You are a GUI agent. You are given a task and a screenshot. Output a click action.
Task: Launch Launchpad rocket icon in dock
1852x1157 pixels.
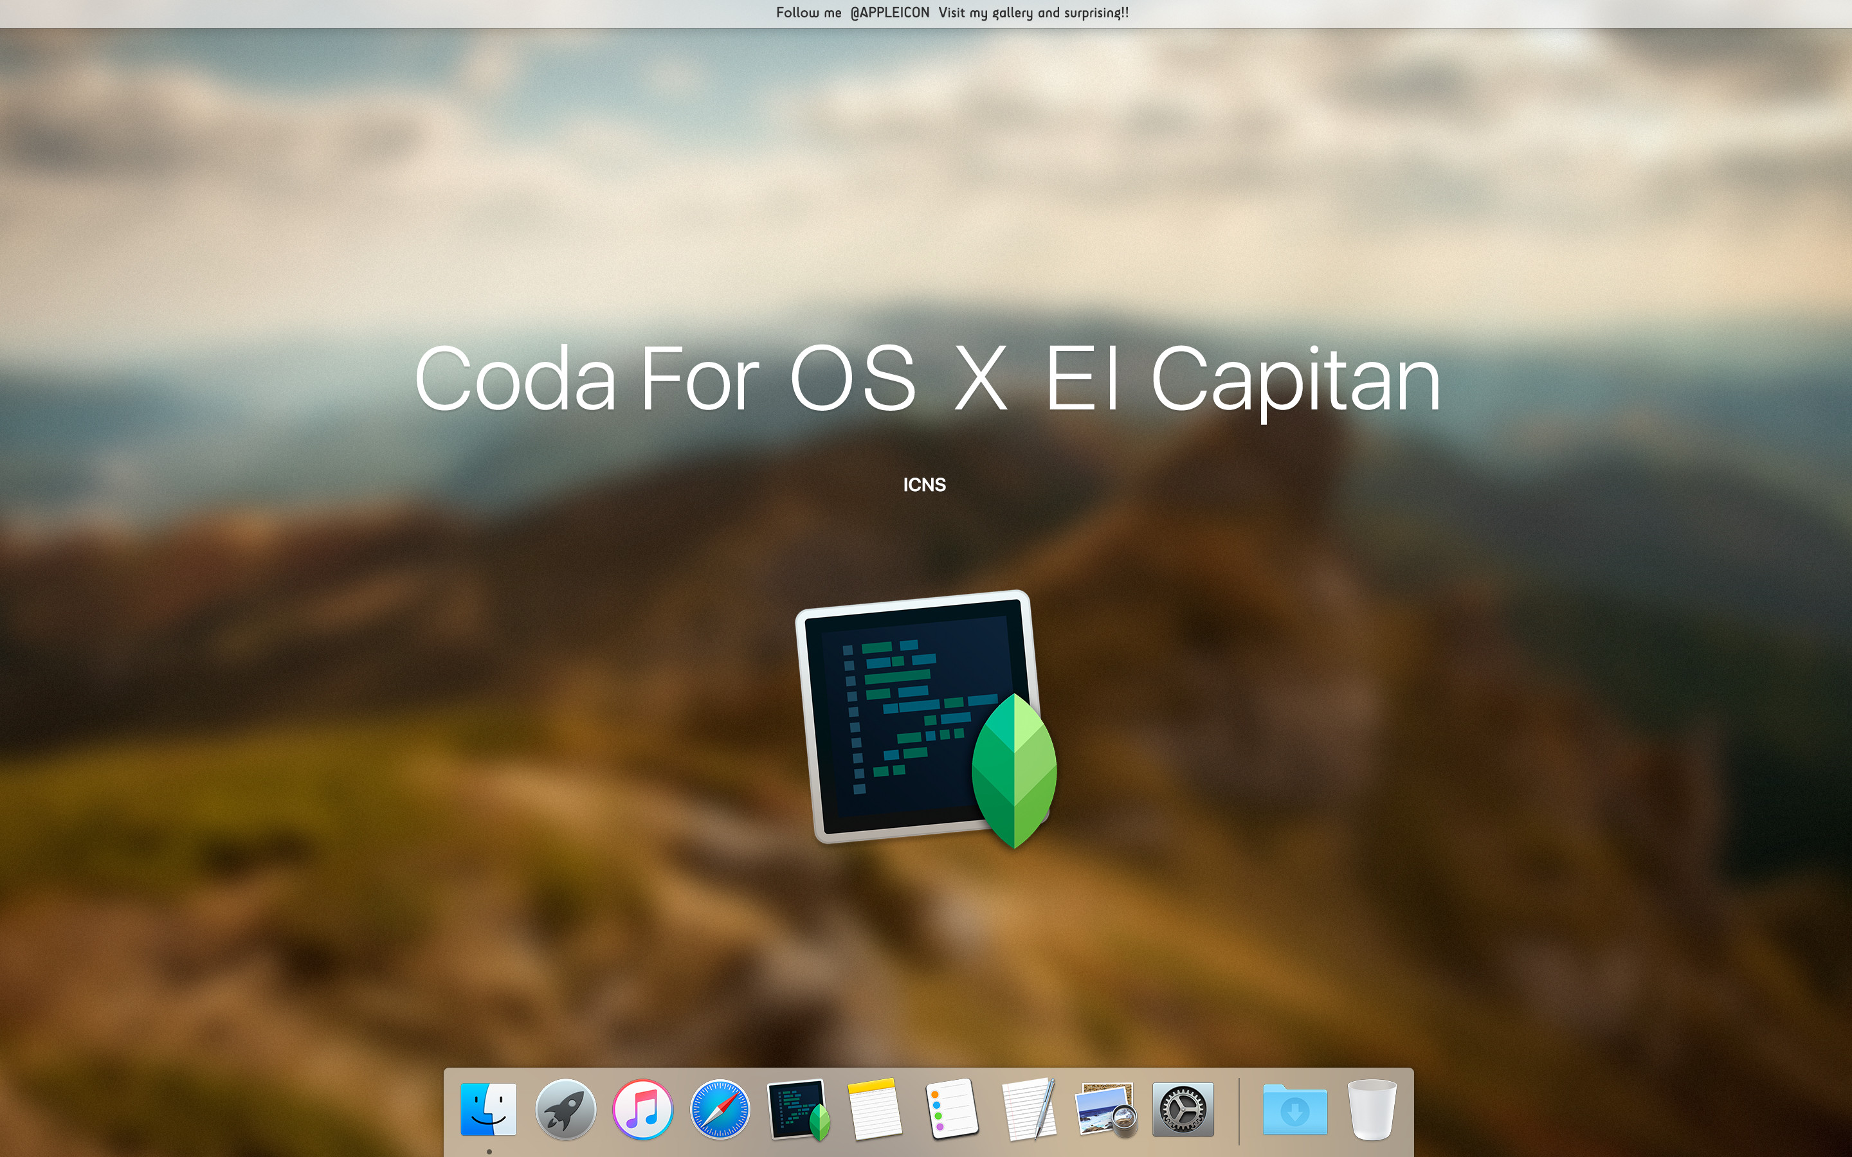coord(565,1109)
